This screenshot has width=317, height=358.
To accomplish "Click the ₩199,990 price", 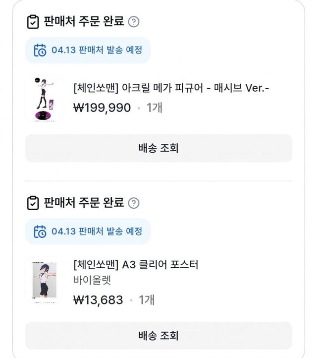I will [102, 107].
